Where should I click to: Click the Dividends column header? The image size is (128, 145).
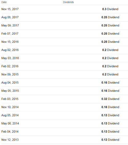click(68, 2)
